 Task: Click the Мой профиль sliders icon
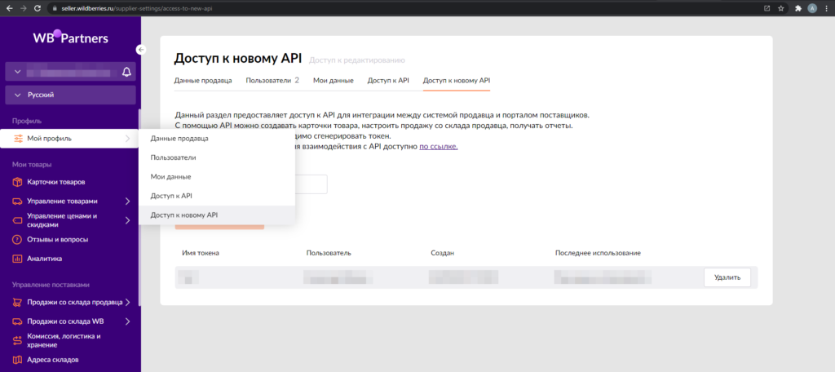pos(18,139)
